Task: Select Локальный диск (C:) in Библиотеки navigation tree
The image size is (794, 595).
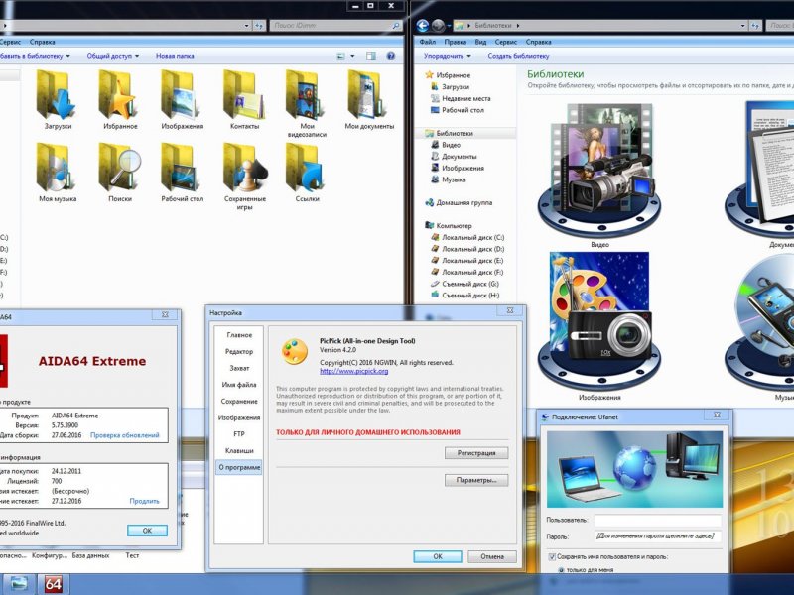Action: [467, 237]
